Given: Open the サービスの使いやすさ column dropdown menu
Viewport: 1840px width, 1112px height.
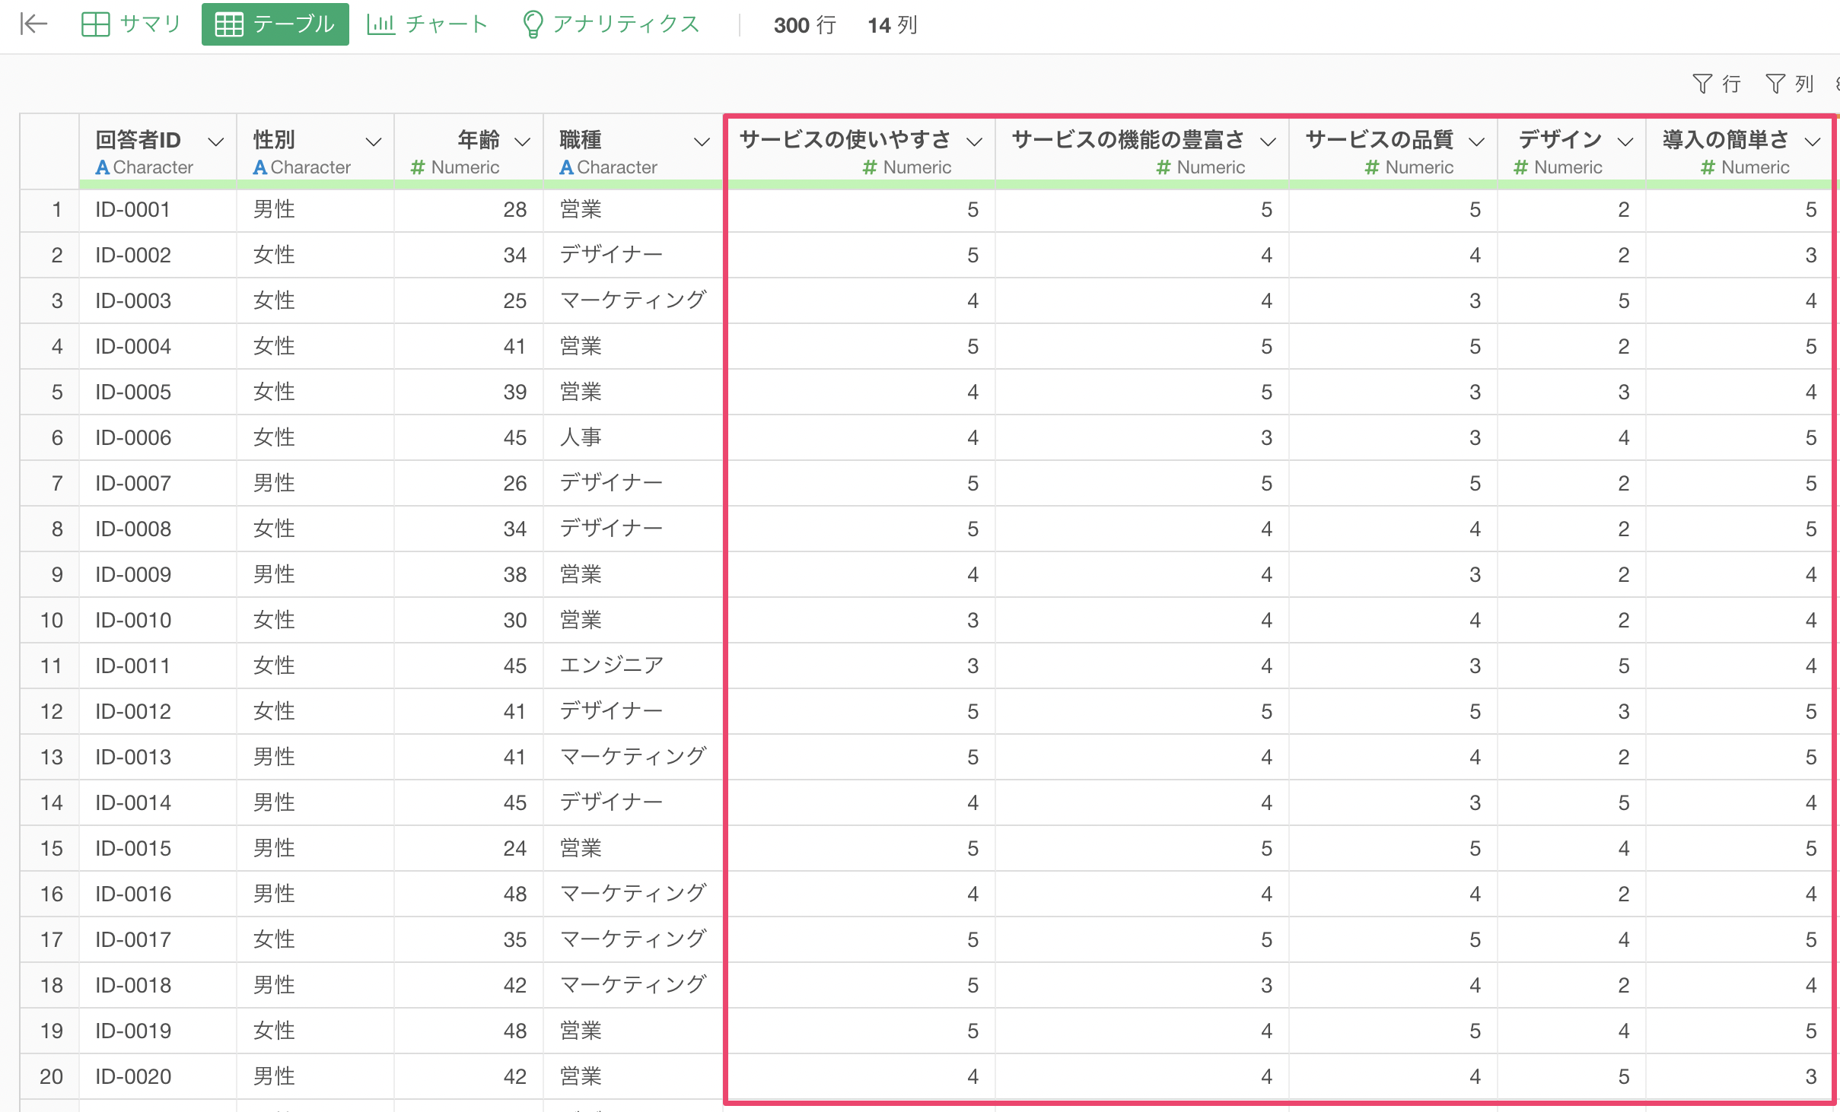Looking at the screenshot, I should click(x=974, y=141).
